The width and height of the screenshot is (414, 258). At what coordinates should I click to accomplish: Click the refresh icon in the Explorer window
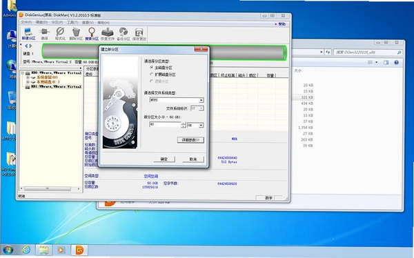coord(328,52)
